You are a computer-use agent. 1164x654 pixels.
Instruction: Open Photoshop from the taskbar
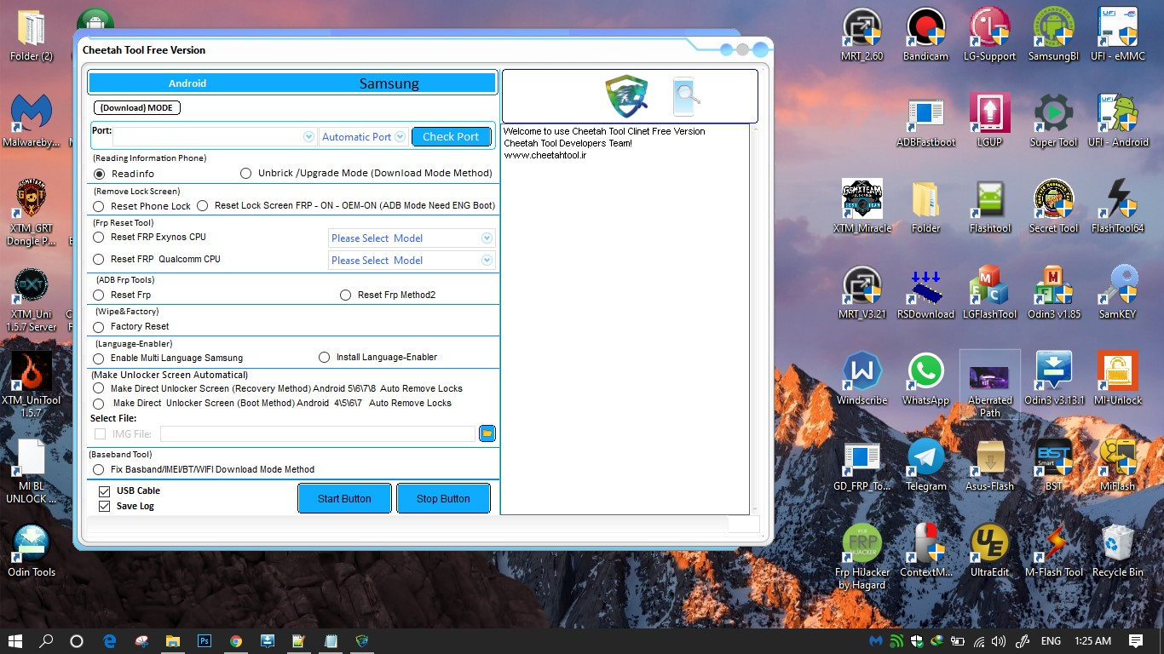point(205,641)
